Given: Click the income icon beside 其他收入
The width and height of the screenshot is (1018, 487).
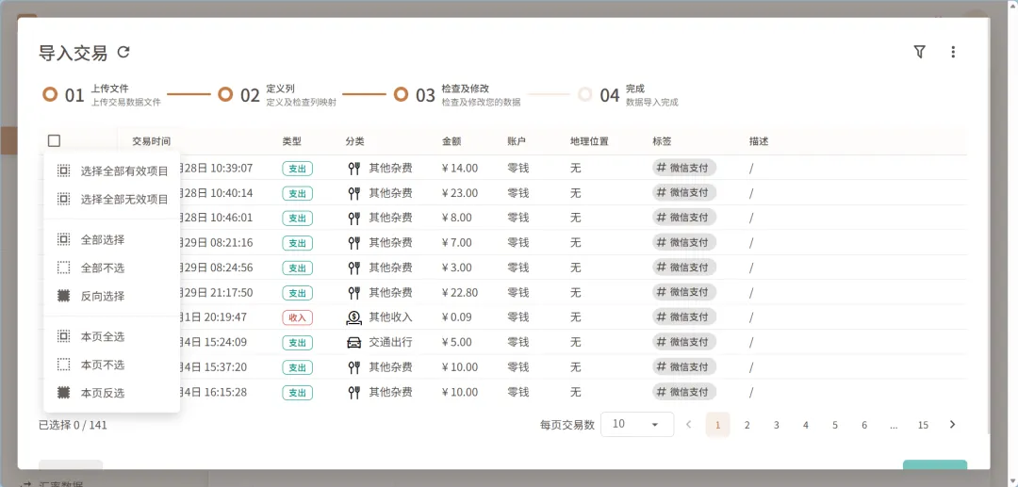Looking at the screenshot, I should point(353,317).
